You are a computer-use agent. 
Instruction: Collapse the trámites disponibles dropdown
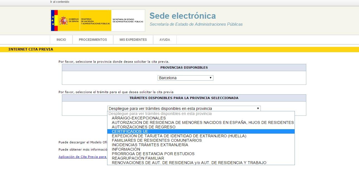pos(184,109)
